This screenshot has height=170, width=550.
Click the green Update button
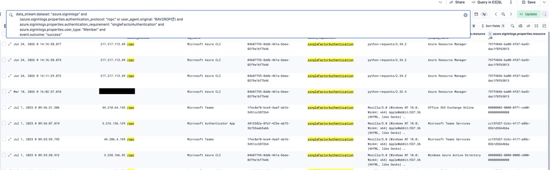tap(528, 14)
